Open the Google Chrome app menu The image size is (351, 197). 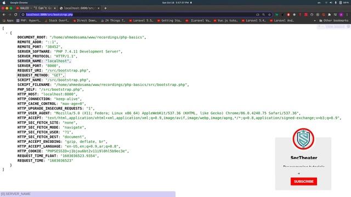(19, 2)
